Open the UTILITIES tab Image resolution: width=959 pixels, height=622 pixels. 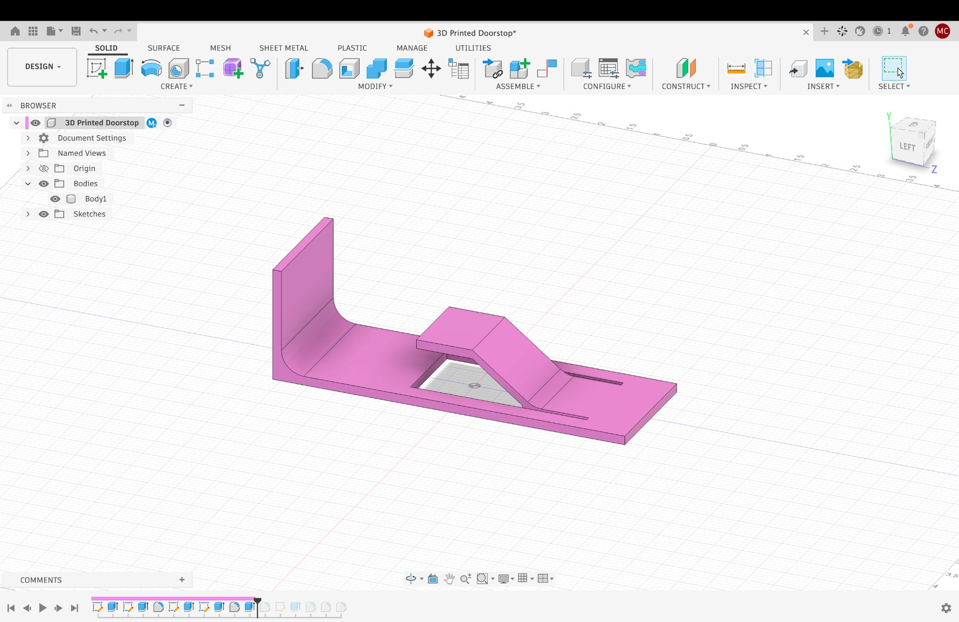click(473, 48)
